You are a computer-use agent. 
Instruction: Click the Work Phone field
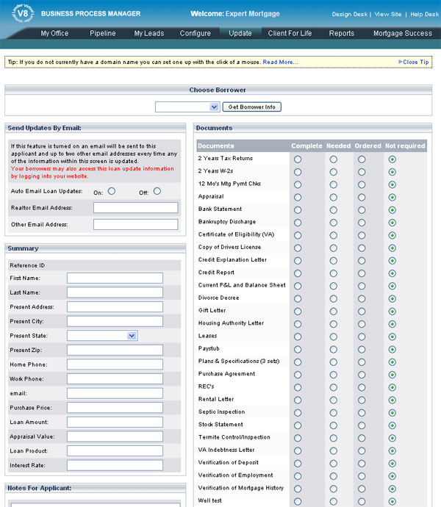[x=115, y=378]
